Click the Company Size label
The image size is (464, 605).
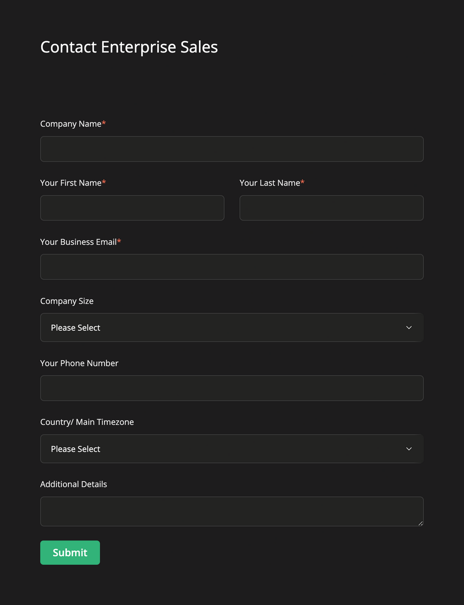67,301
